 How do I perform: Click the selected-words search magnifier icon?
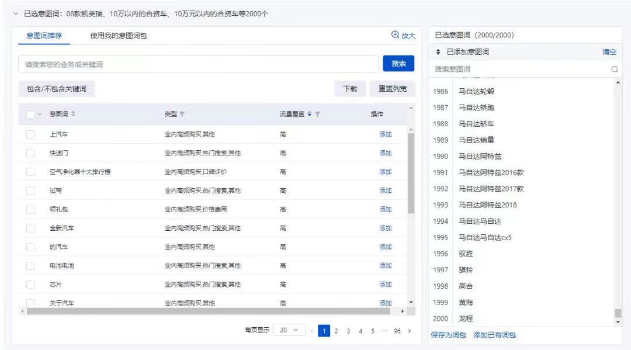click(615, 69)
